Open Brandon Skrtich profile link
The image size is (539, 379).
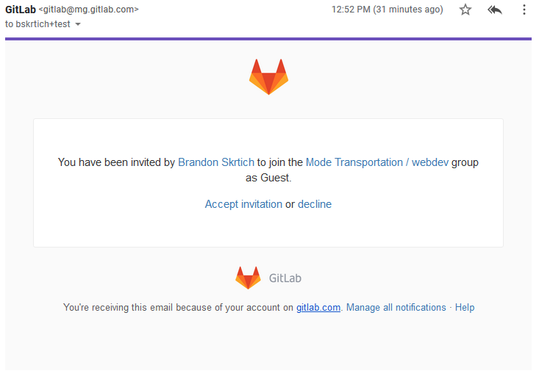pos(216,162)
